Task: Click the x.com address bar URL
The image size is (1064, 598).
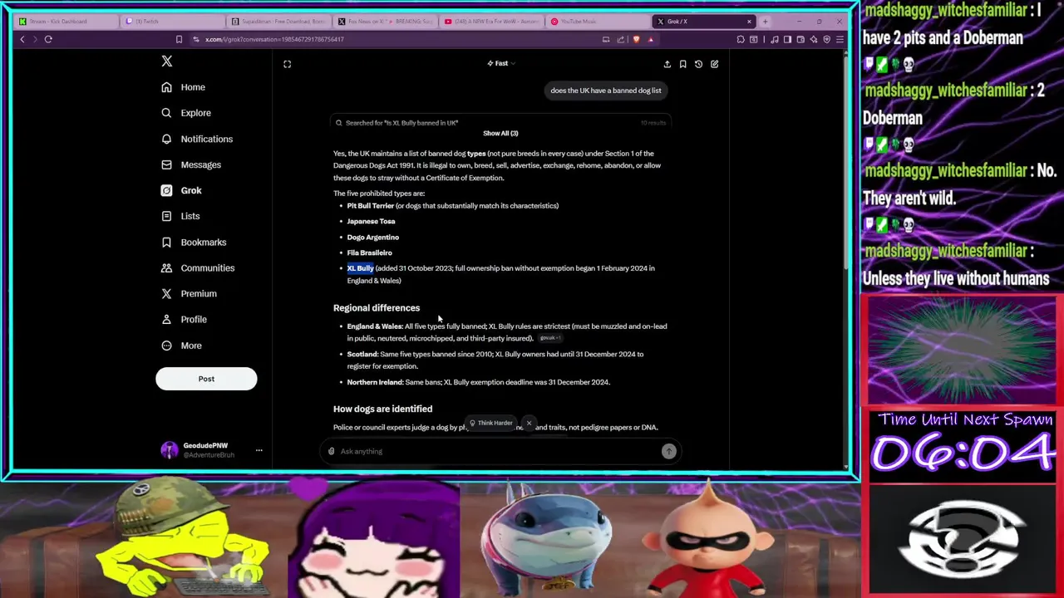Action: [274, 39]
